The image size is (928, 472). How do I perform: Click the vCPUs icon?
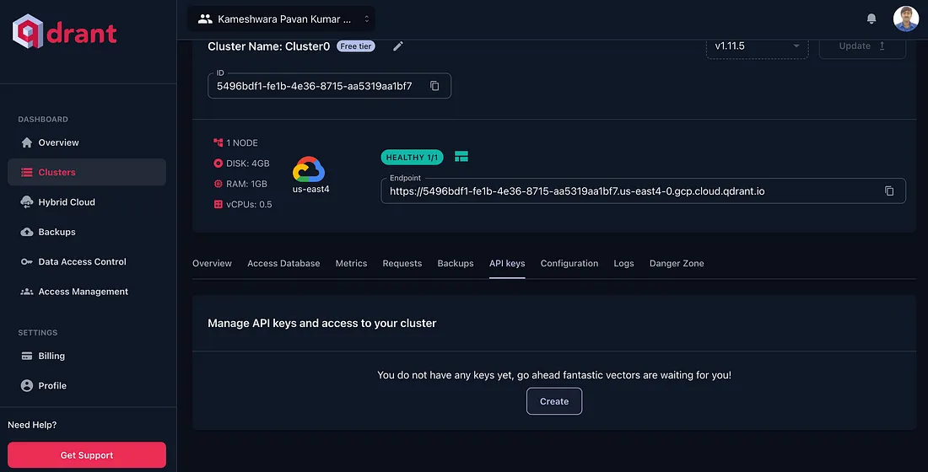pyautogui.click(x=218, y=205)
